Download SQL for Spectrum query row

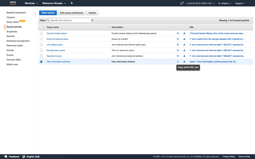(184, 56)
